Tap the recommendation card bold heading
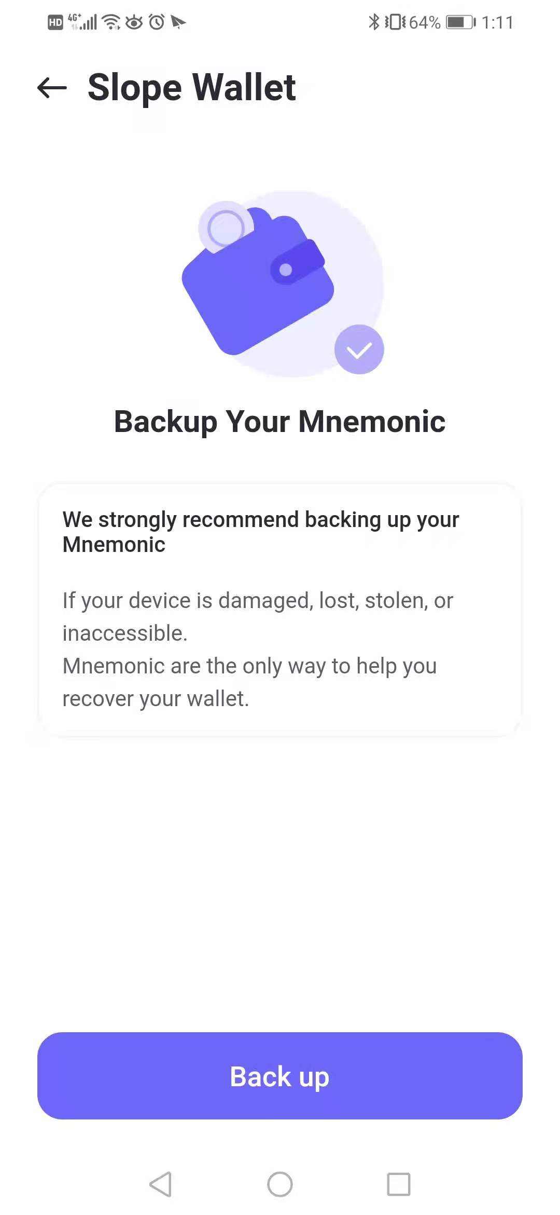The image size is (560, 1215). coord(261,532)
